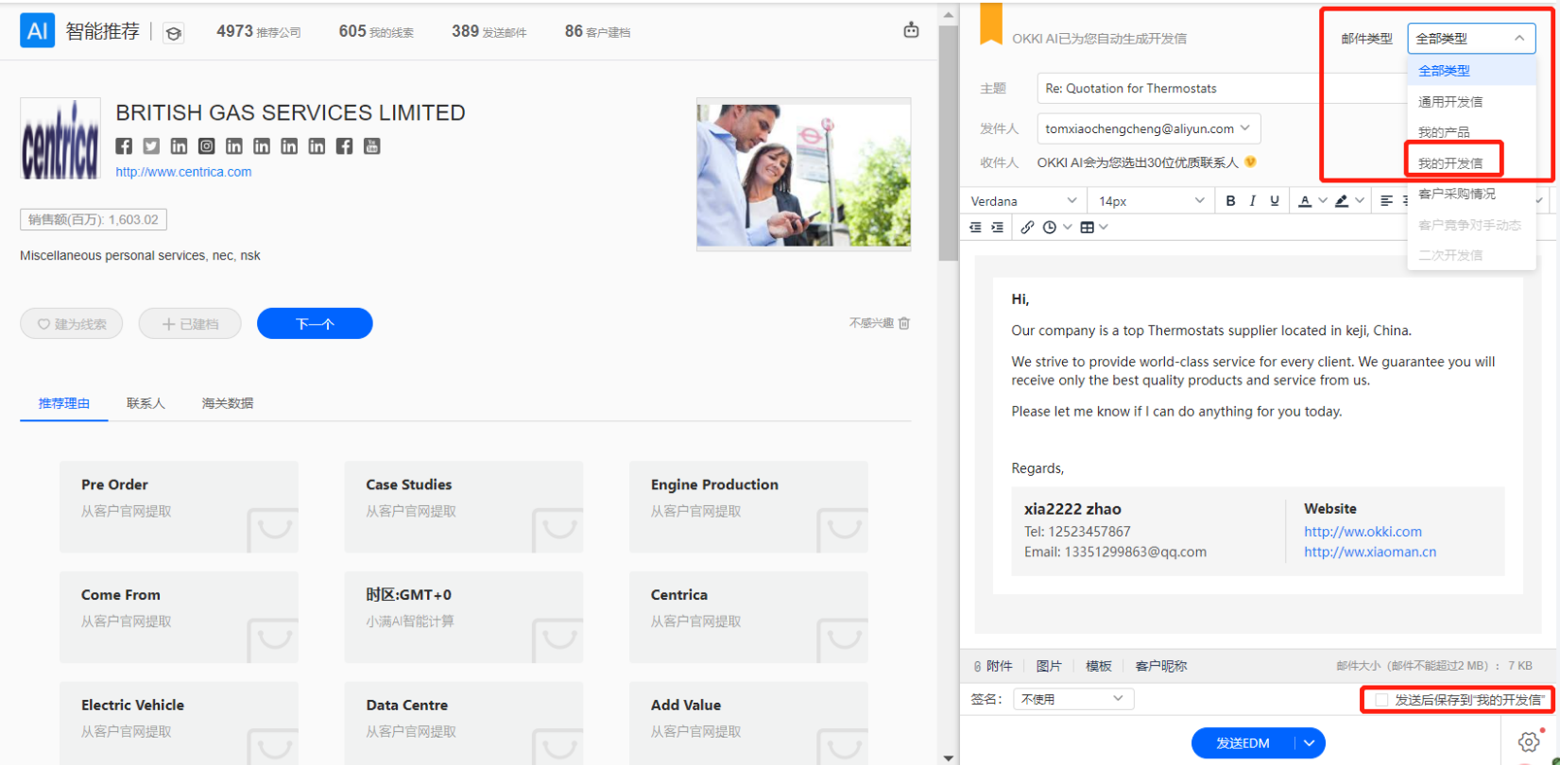
Task: Click the emoji icon after recipient text
Action: pos(1250,162)
